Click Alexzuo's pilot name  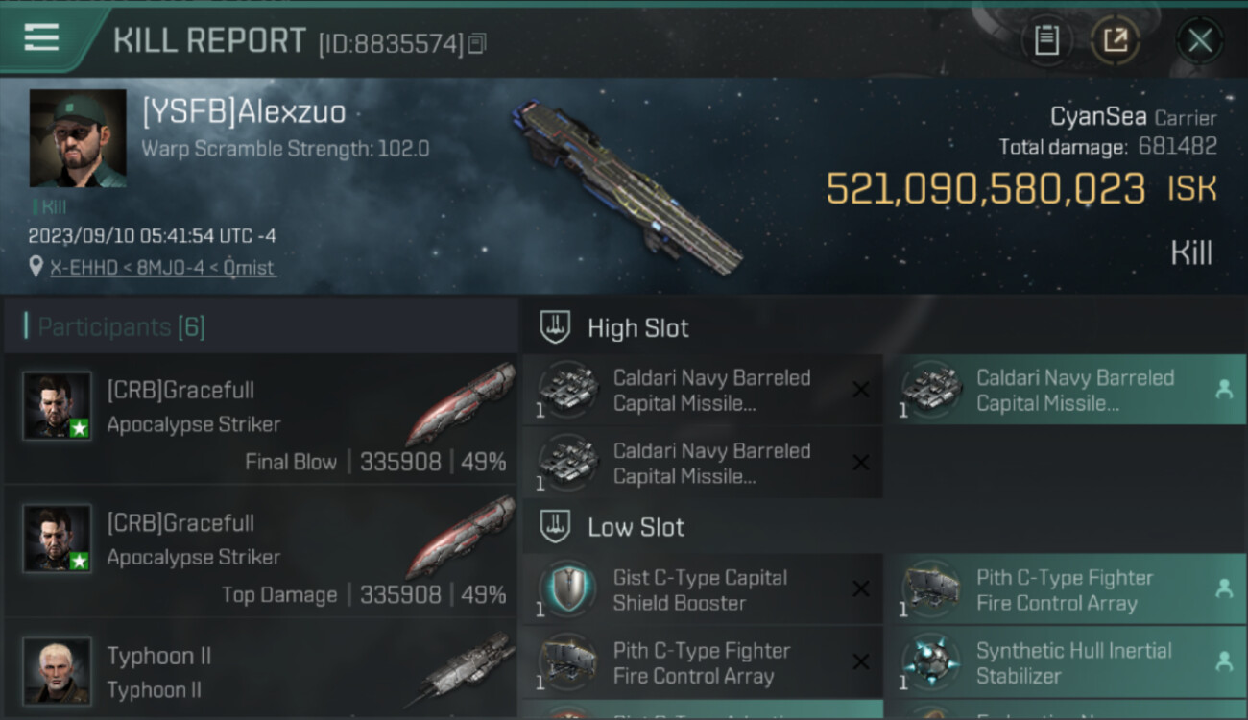(x=244, y=113)
